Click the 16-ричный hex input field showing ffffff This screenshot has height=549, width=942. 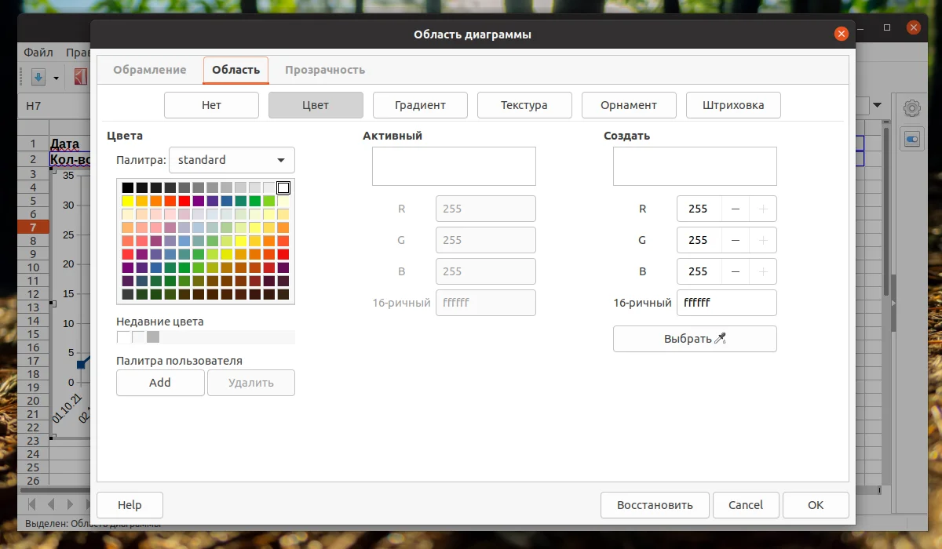tap(726, 302)
